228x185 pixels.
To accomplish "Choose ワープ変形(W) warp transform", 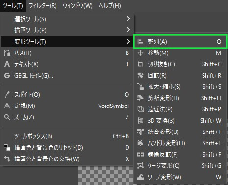I will (180, 177).
